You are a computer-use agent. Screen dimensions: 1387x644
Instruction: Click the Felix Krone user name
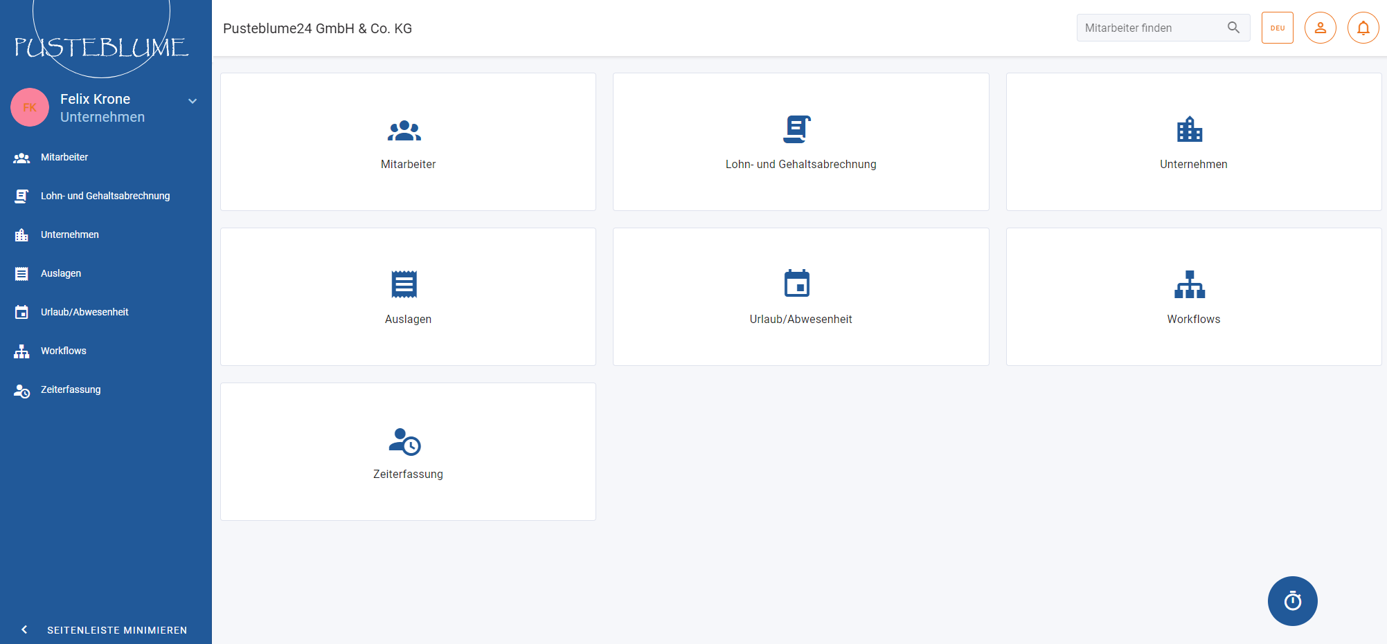pos(96,99)
